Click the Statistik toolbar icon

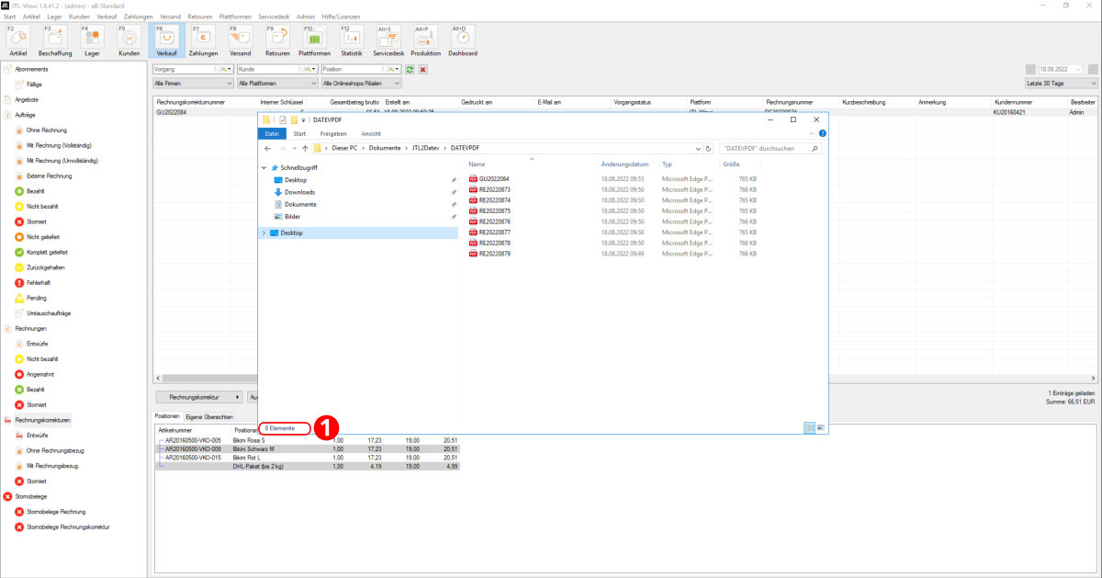[x=352, y=41]
